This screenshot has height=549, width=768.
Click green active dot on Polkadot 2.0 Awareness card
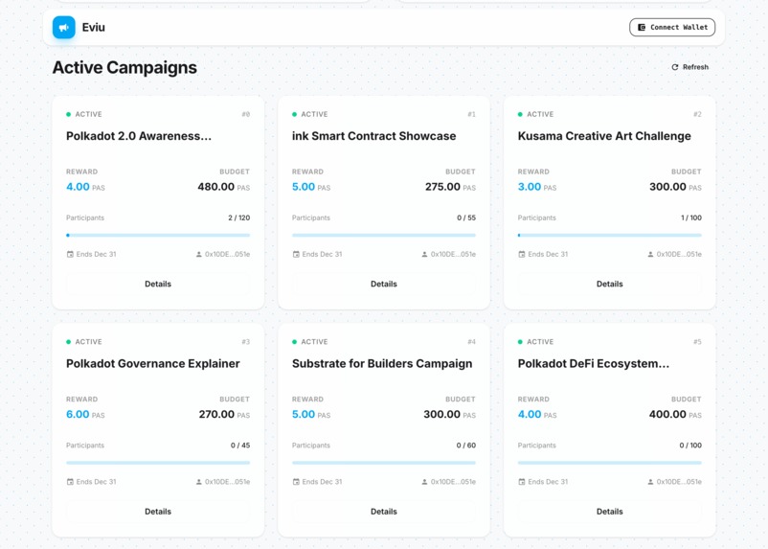pos(69,114)
